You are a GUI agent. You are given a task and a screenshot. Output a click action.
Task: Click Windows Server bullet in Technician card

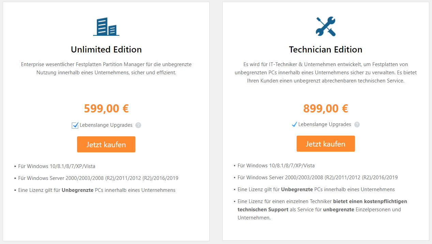[317, 178]
